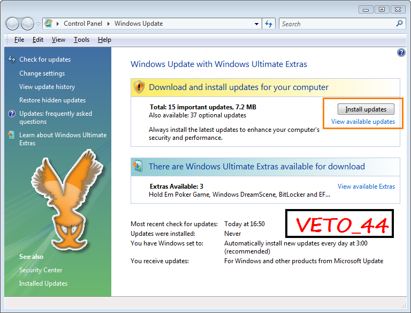This screenshot has width=411, height=313.
Task: Click the yellow security shield icon
Action: [x=139, y=87]
